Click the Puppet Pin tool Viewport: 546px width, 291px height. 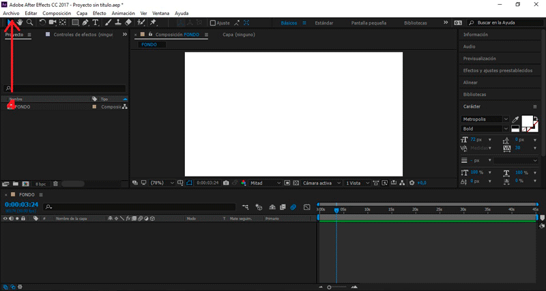[x=153, y=22]
